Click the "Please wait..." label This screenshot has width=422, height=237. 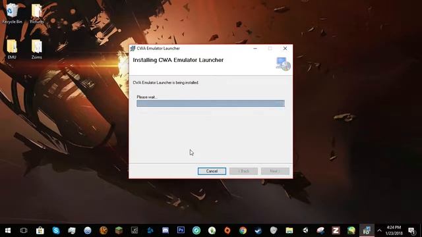tap(147, 97)
